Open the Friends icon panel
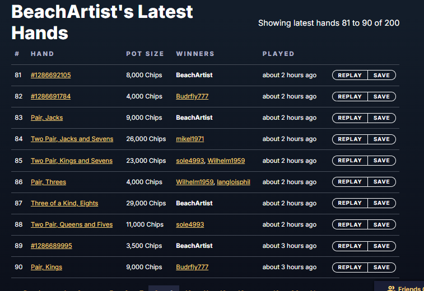 [392, 288]
